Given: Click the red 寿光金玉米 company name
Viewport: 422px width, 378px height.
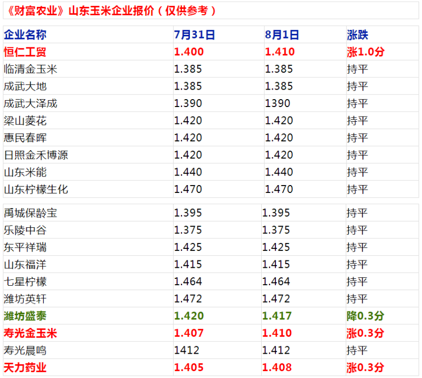Looking at the screenshot, I should click(x=30, y=333).
